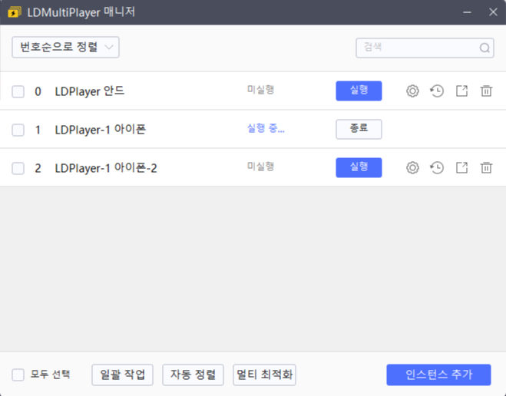
Task: Start LDPlayer 안드 with 실행 button
Action: [359, 91]
